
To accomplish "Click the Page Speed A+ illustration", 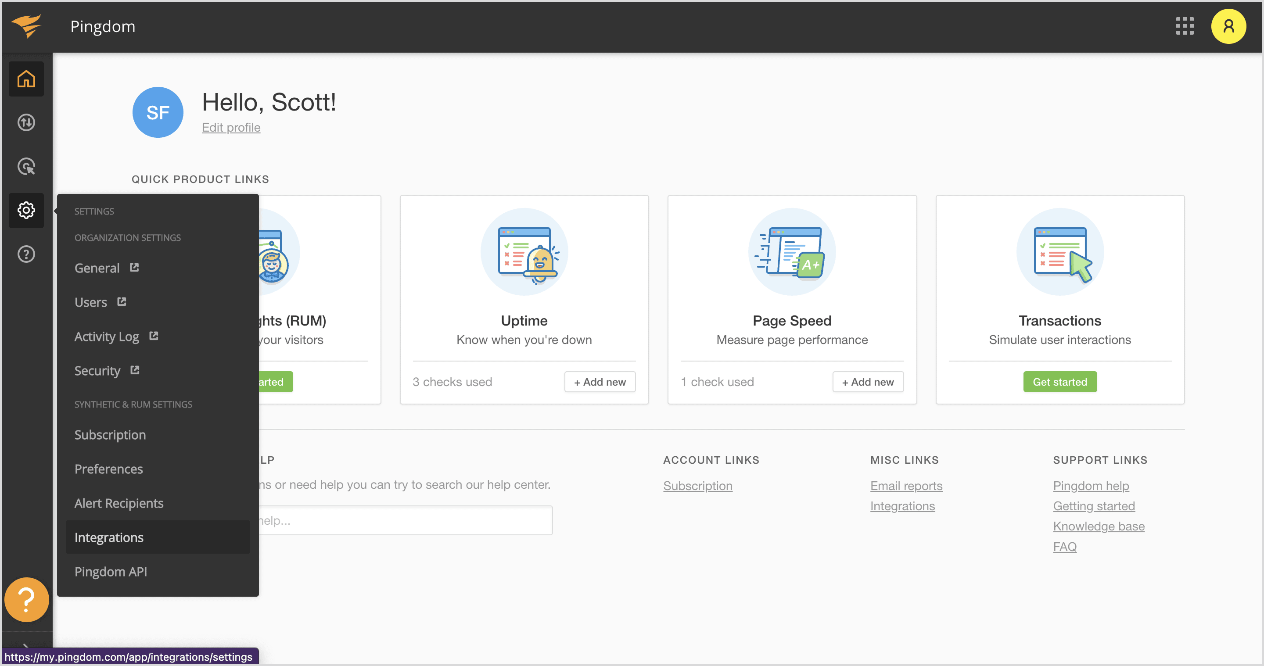I will tap(791, 252).
